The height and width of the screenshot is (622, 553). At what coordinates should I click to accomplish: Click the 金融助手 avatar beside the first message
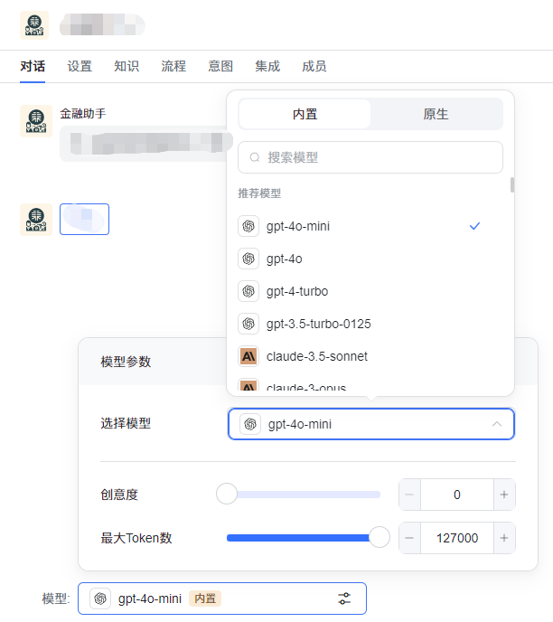(36, 121)
